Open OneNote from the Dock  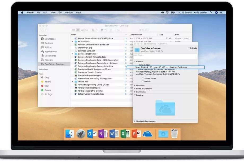[x=103, y=134]
